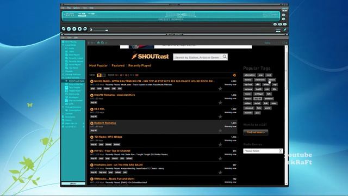Star HIT104 station as favorite

tap(220, 158)
